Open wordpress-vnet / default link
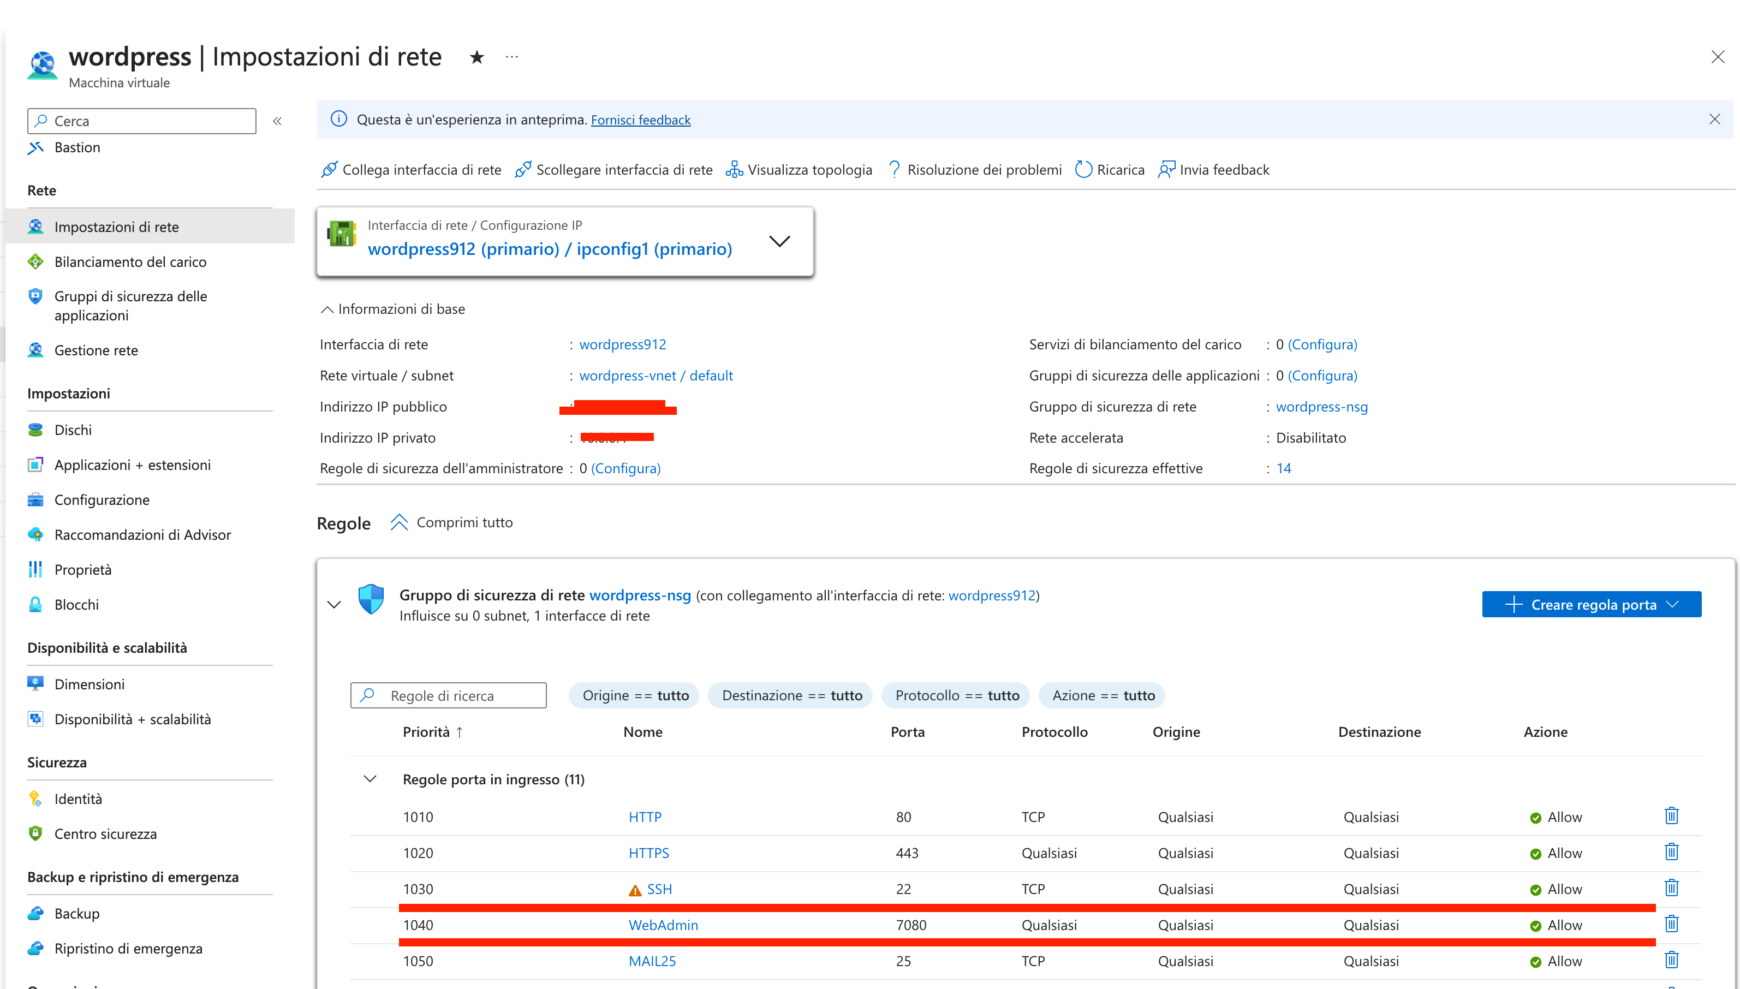This screenshot has width=1740, height=989. (x=656, y=376)
